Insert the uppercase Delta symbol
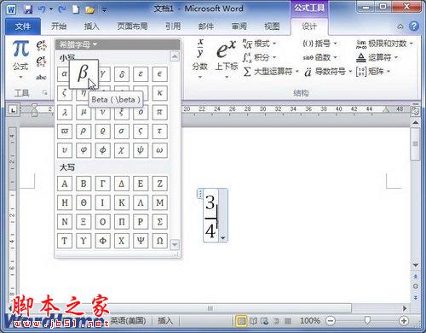 tap(122, 184)
